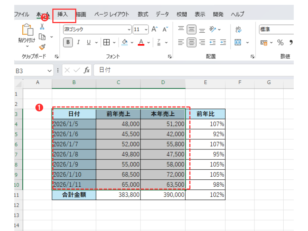Open the font name dropdown
Screen dimensions: 308x231
pyautogui.click(x=129, y=30)
